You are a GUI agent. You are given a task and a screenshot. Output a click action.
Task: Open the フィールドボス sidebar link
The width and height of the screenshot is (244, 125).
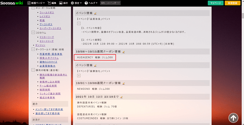pos(47,13)
